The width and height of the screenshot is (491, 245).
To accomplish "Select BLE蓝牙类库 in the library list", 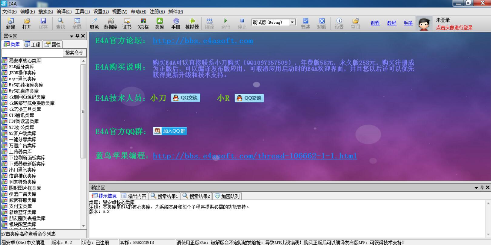I will pyautogui.click(x=22, y=67).
